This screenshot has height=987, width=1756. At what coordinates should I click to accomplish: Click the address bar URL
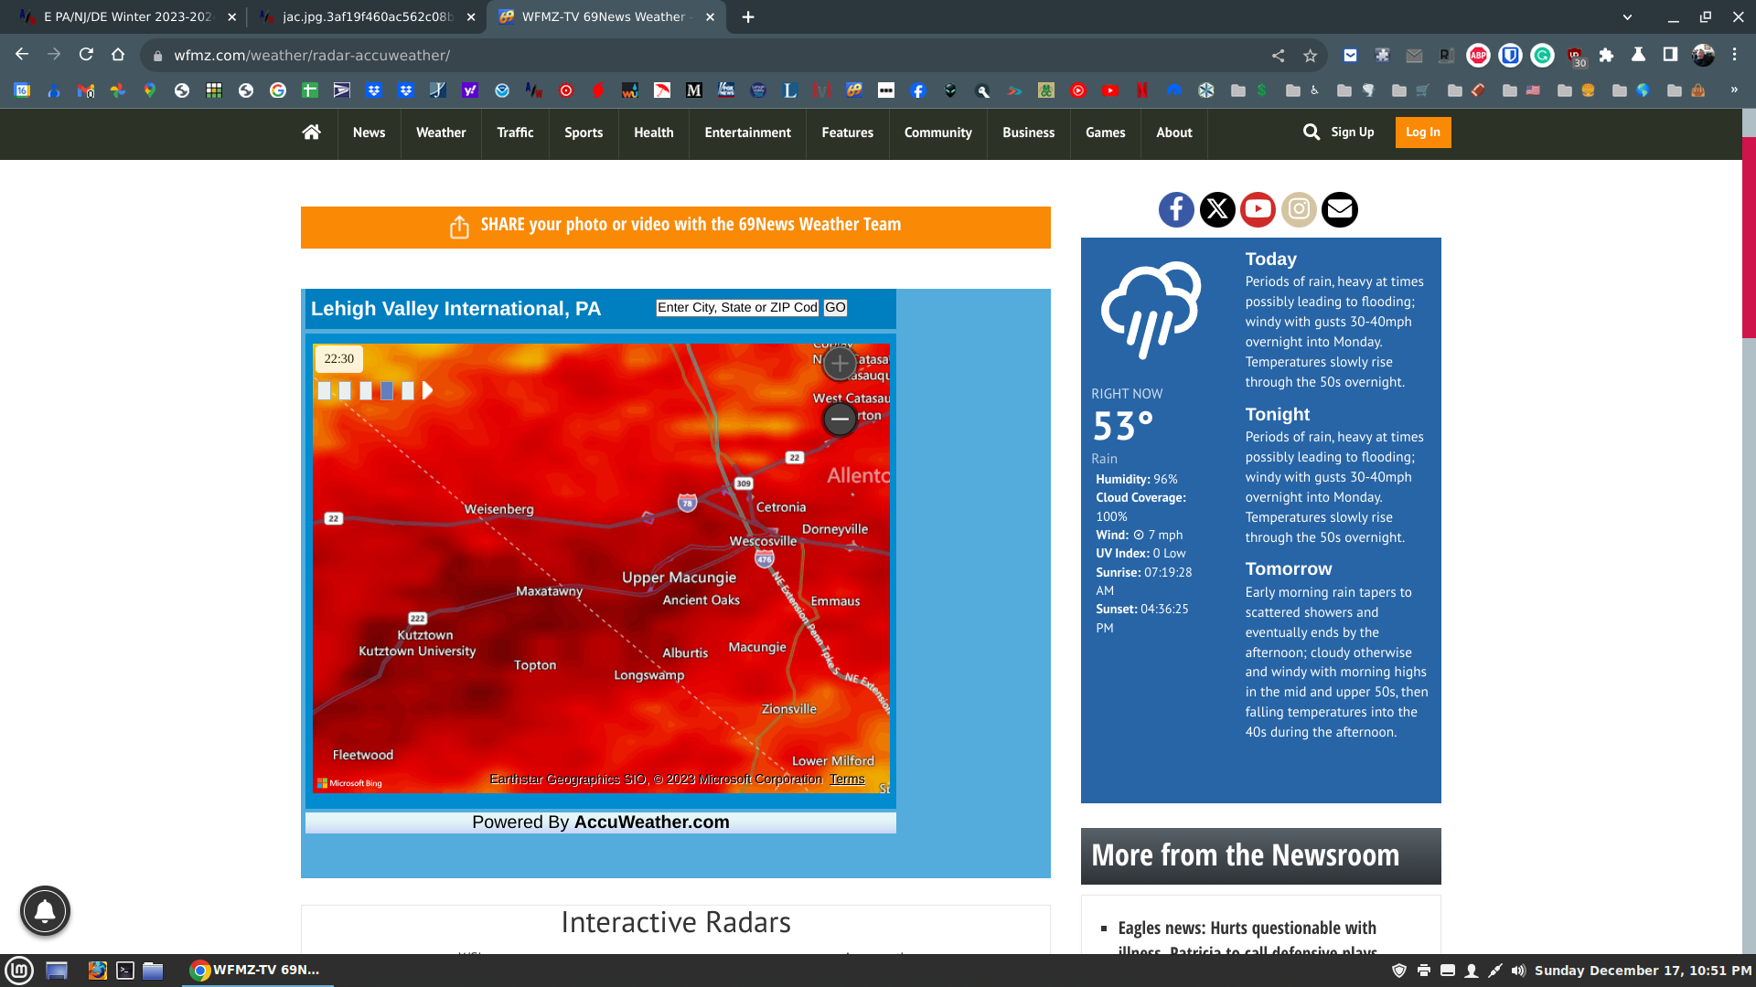click(x=312, y=56)
